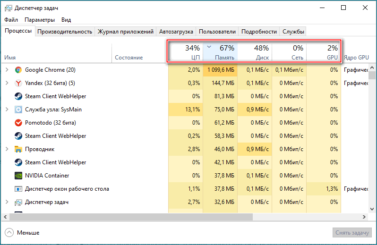Screen dimensions: 377x245
Task: Select the Проводник folder icon
Action: coord(18,149)
